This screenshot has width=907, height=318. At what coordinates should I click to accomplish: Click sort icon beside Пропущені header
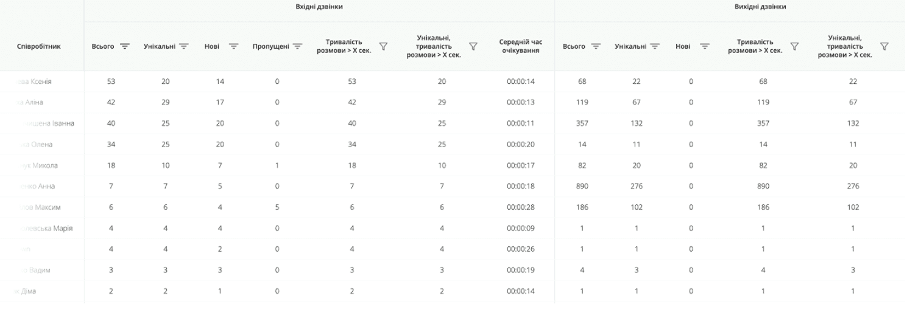[x=297, y=46]
